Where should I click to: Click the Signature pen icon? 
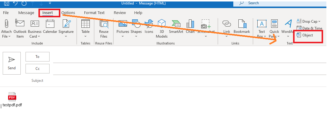point(67,24)
